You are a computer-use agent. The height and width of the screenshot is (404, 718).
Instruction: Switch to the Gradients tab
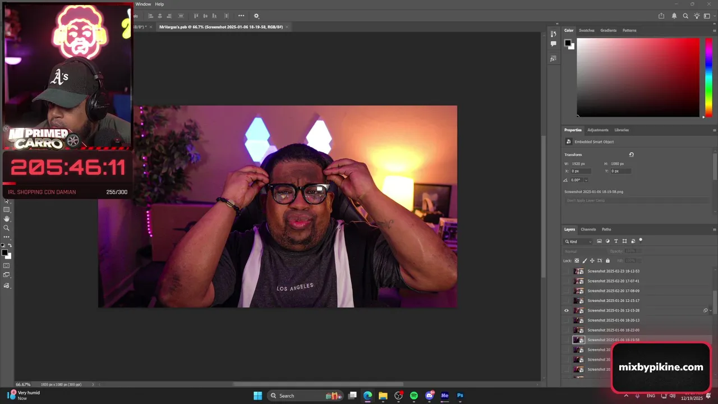[x=608, y=30]
